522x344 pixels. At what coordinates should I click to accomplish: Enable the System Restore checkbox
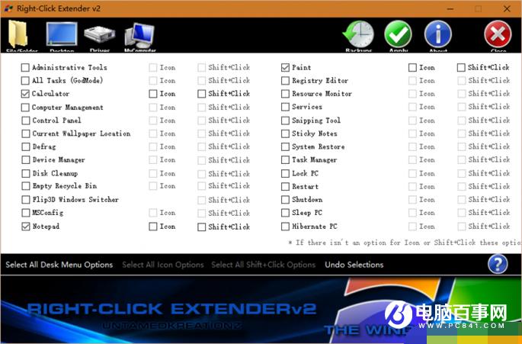285,146
